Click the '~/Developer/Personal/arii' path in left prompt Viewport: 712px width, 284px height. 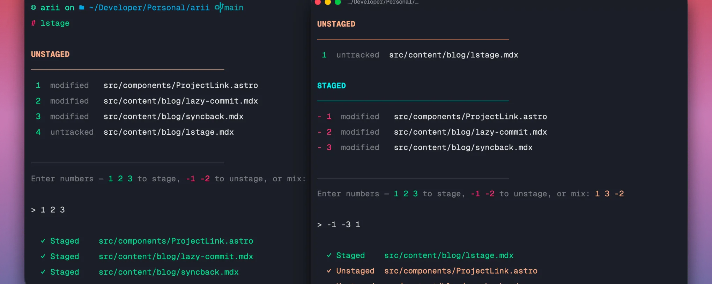coord(149,8)
